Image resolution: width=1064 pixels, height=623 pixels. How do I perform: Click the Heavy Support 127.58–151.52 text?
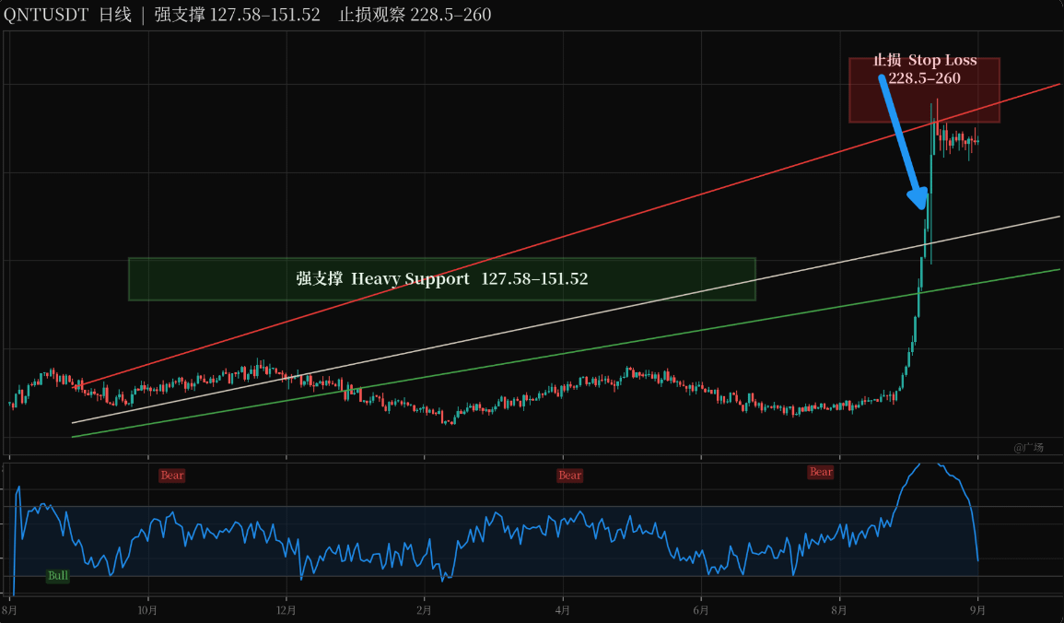click(x=442, y=279)
